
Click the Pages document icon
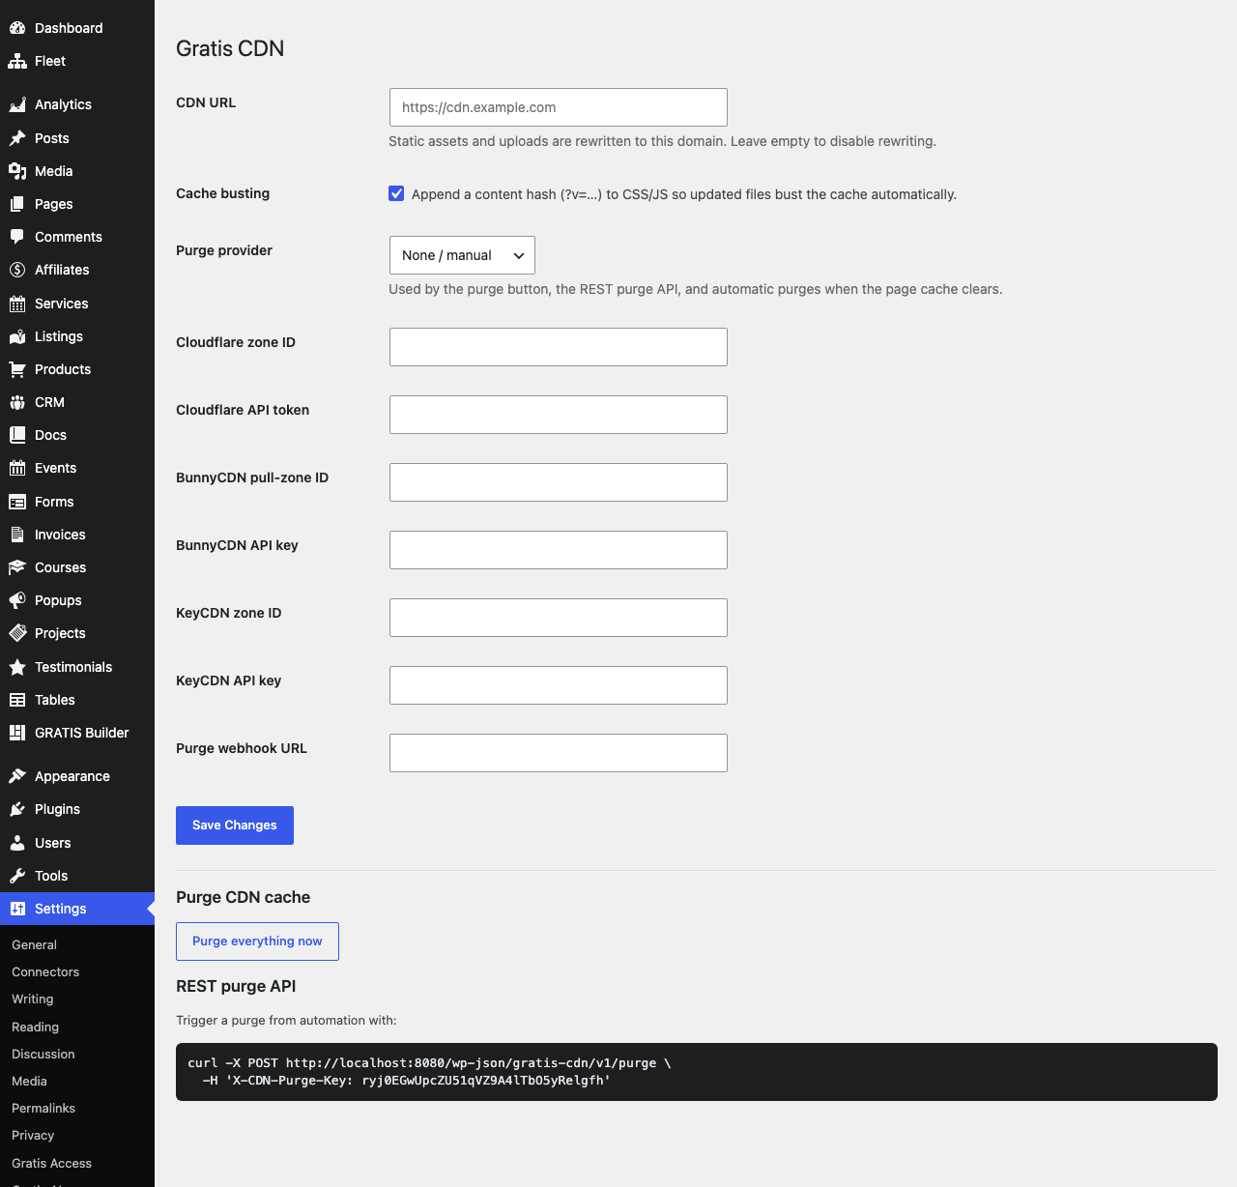tap(17, 204)
